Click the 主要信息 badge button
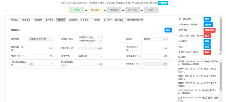This screenshot has width=226, height=102. click(163, 3)
